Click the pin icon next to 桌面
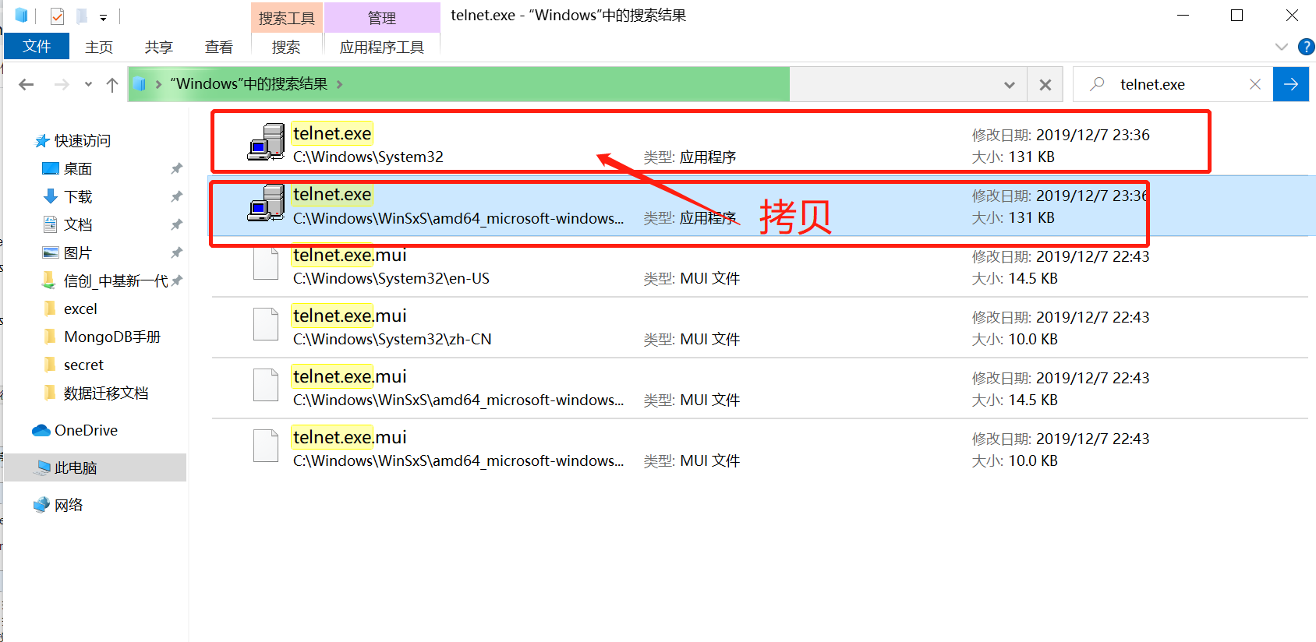The height and width of the screenshot is (642, 1316). [177, 168]
